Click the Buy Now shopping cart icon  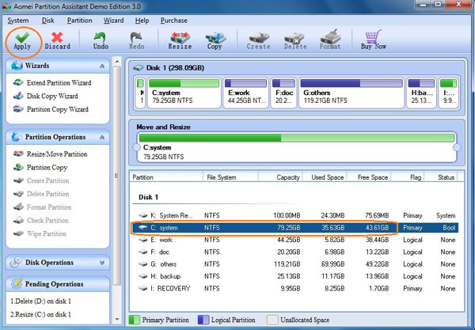373,36
